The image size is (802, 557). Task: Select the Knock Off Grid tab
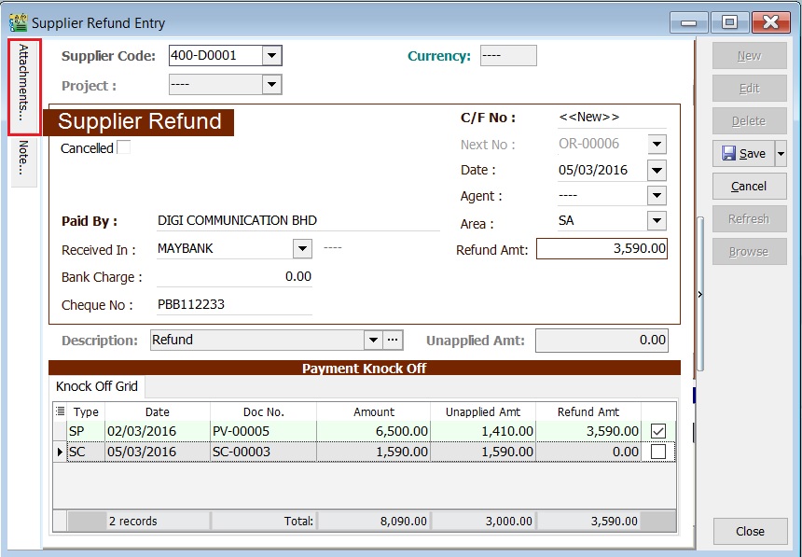[x=96, y=386]
